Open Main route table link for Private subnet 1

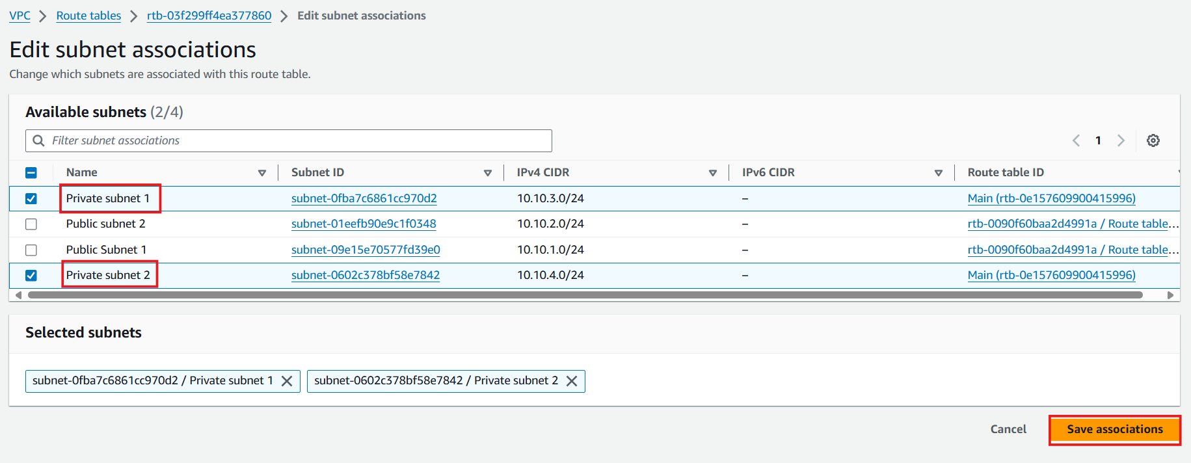[1052, 198]
